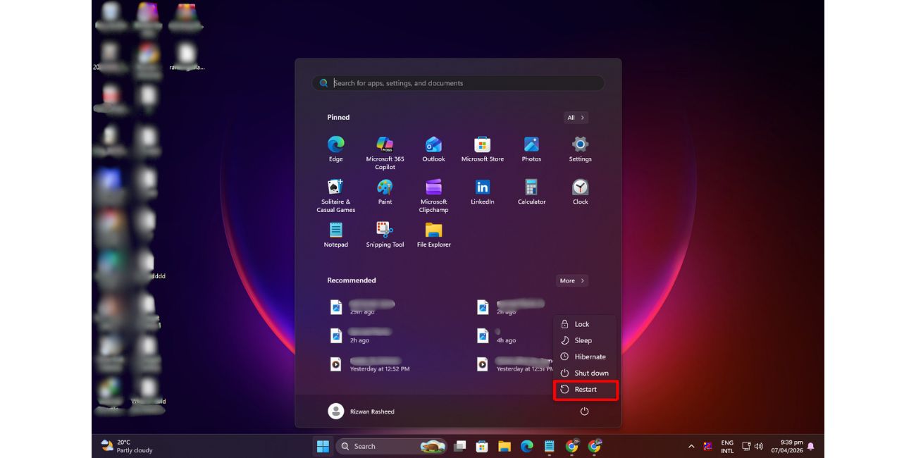This screenshot has width=916, height=458.
Task: Open the Photos app
Action: click(x=531, y=146)
